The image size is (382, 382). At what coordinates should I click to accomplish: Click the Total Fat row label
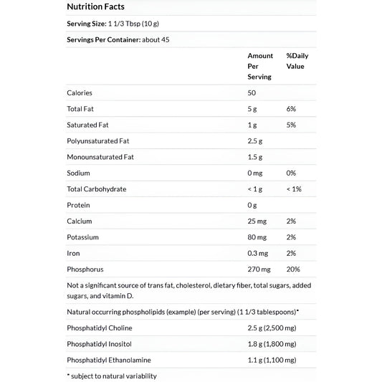80,109
